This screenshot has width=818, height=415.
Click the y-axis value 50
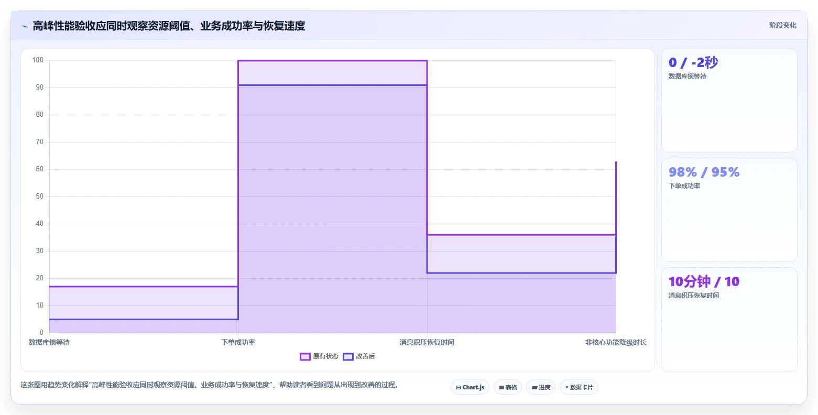[40, 196]
